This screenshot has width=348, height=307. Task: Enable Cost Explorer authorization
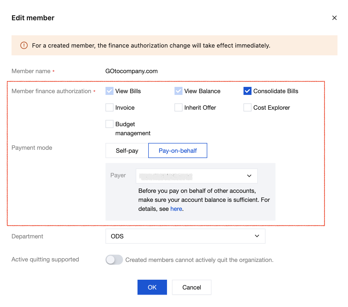[x=247, y=107]
